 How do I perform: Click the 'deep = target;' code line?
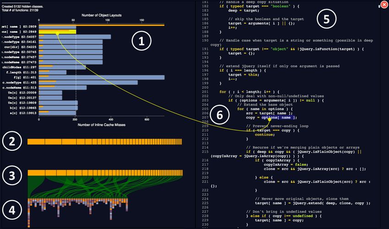243,11
